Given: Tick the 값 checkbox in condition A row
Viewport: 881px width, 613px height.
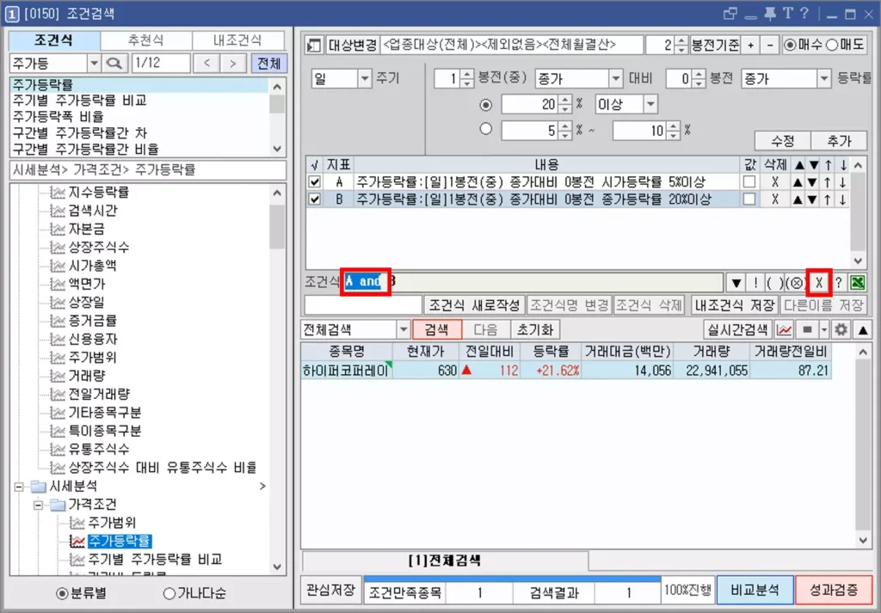Looking at the screenshot, I should pyautogui.click(x=749, y=182).
